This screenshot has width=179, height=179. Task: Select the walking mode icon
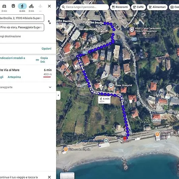(x=22, y=6)
